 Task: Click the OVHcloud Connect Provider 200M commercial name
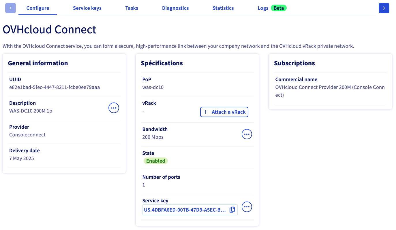[330, 91]
